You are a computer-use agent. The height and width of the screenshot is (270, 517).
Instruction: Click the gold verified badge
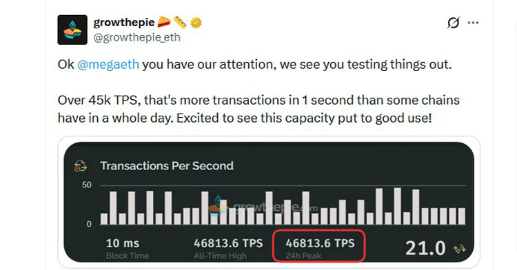click(196, 23)
